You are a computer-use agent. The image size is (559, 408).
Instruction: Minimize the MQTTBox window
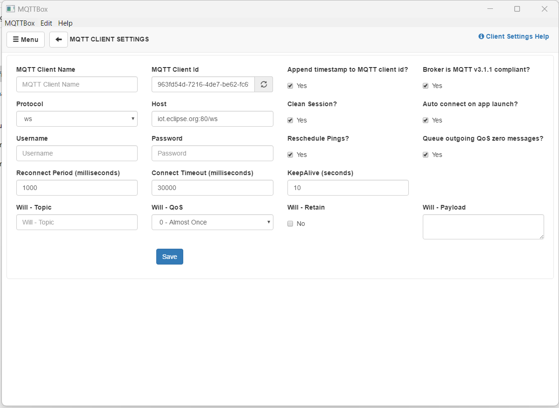pyautogui.click(x=490, y=9)
